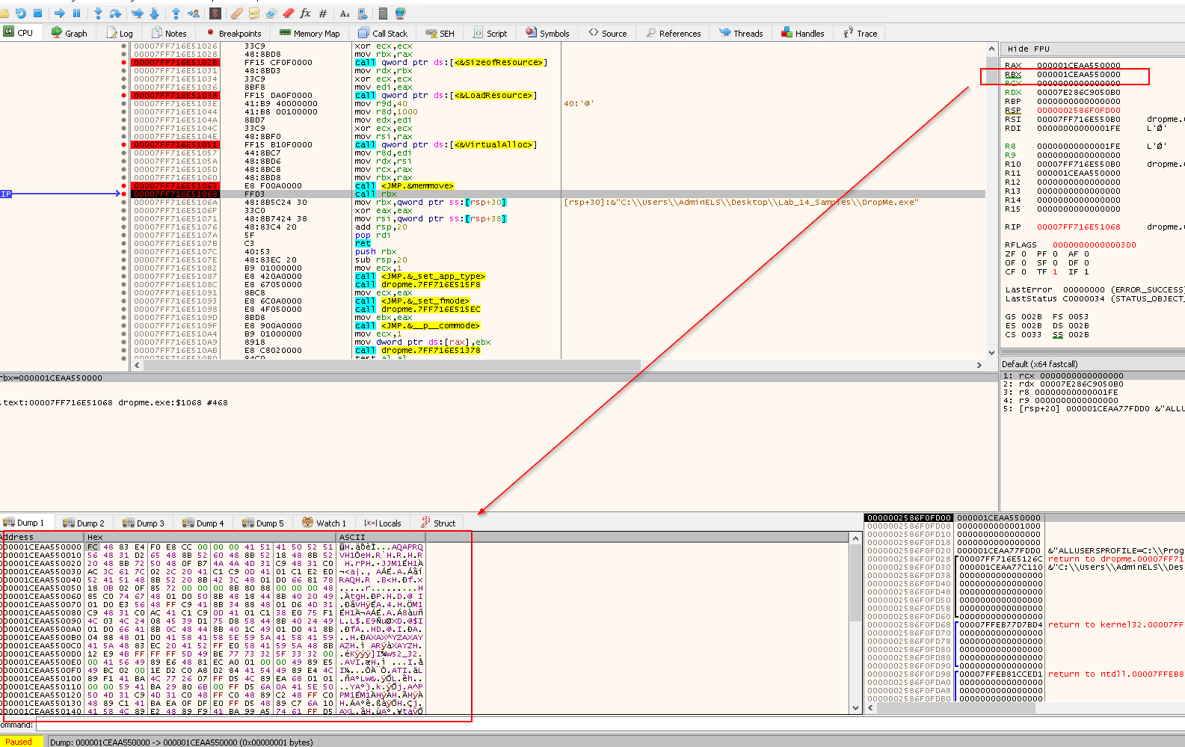1185x747 pixels.
Task: Click the Step Into toolbar icon
Action: [98, 13]
